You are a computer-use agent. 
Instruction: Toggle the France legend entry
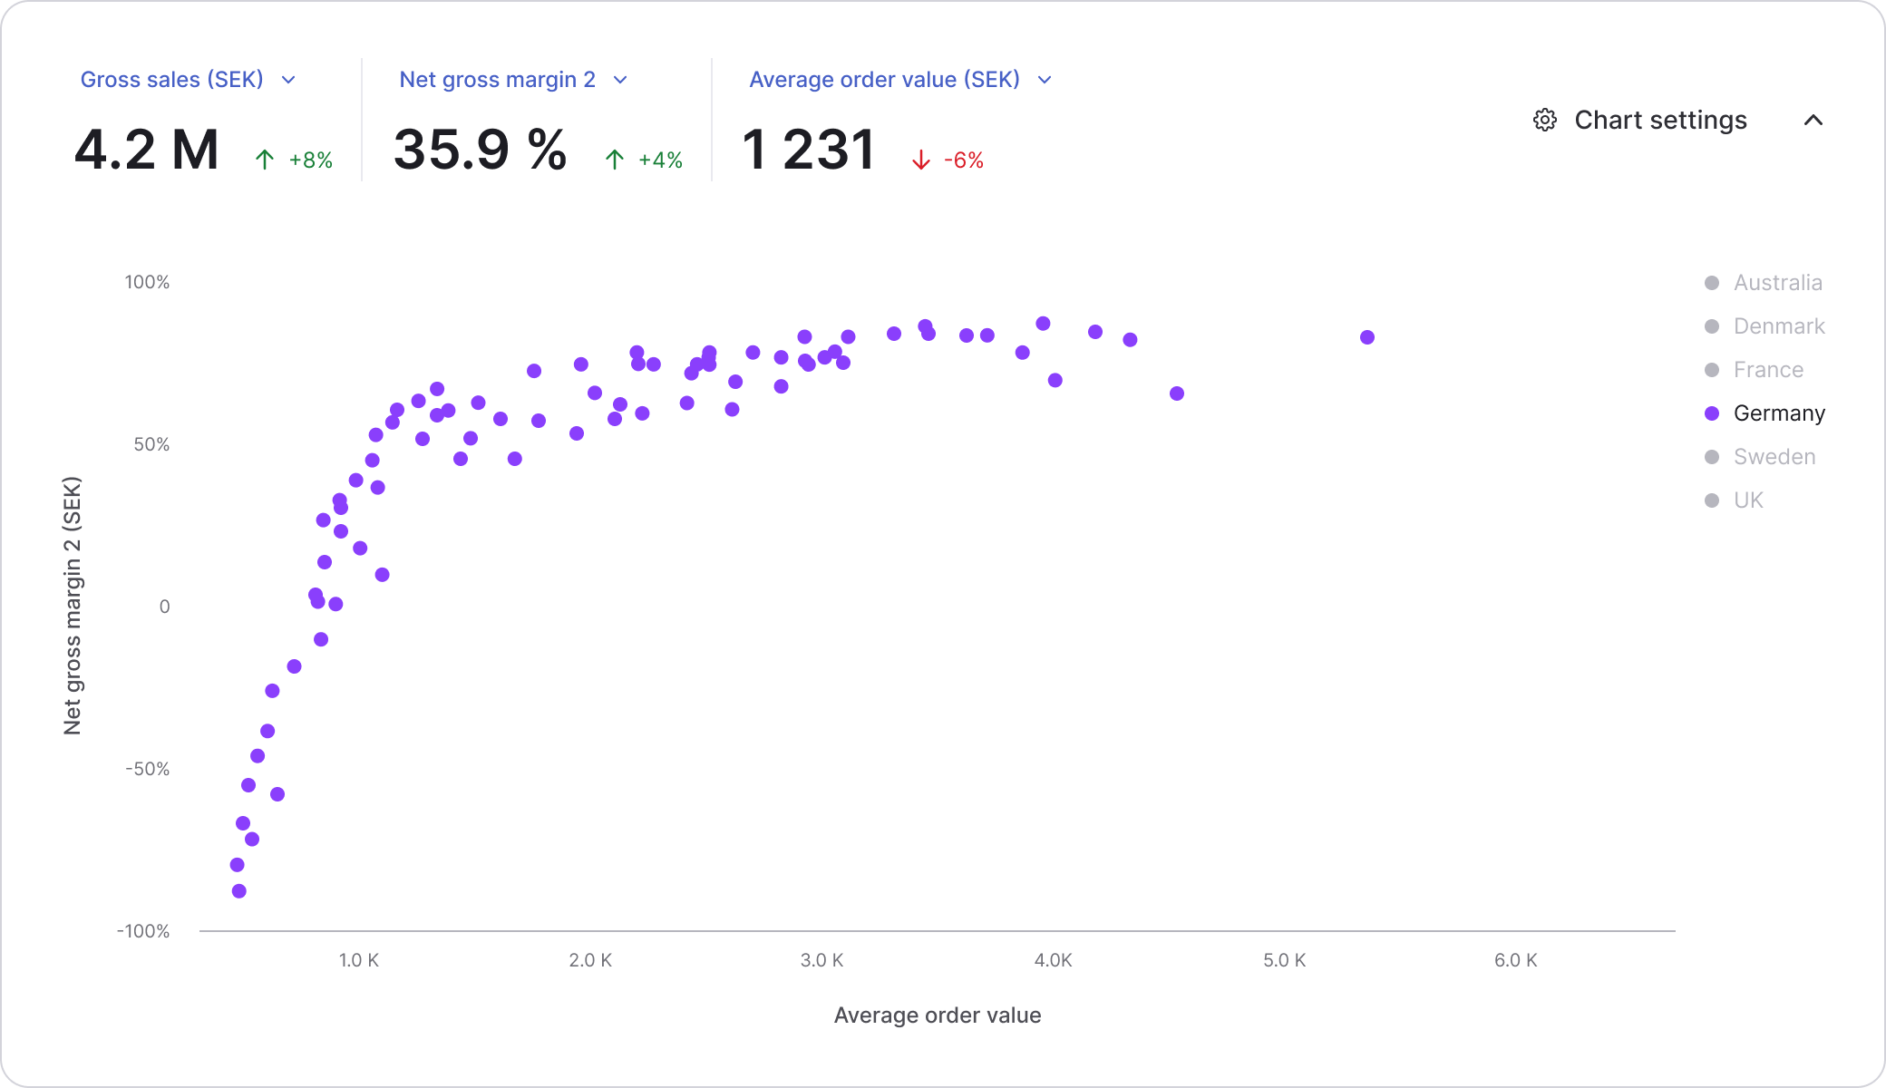click(1755, 370)
